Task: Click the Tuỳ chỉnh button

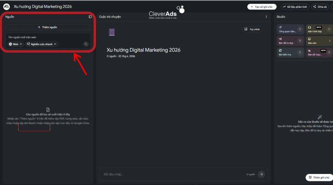Action: 252,29
